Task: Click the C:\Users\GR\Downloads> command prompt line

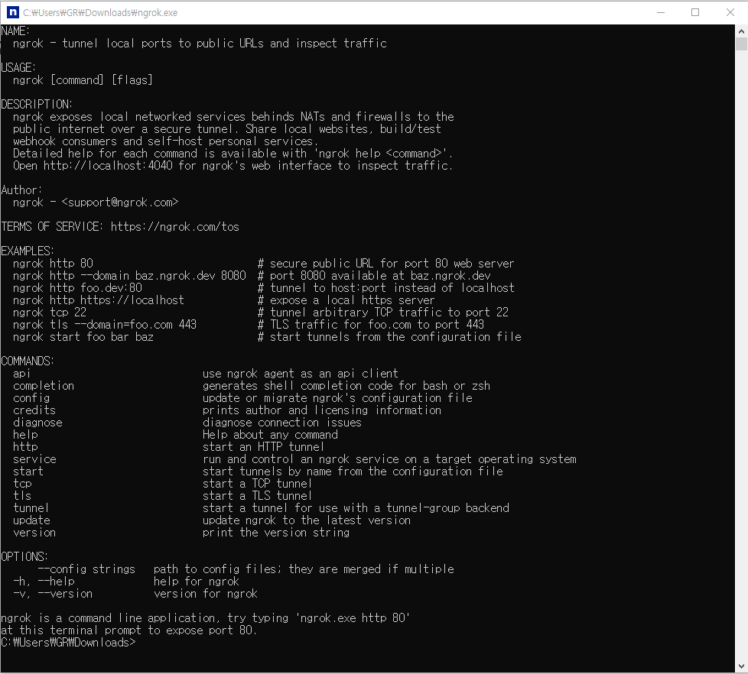Action: [x=68, y=643]
